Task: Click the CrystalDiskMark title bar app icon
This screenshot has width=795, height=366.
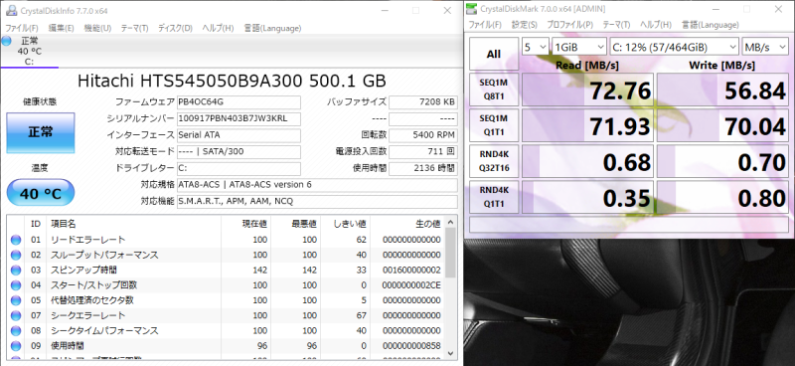Action: coord(472,9)
